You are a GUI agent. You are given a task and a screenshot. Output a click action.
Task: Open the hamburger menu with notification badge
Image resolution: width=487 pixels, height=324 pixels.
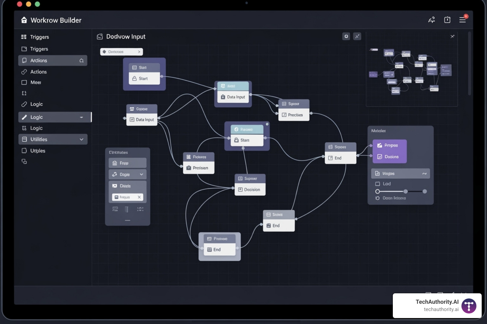462,20
